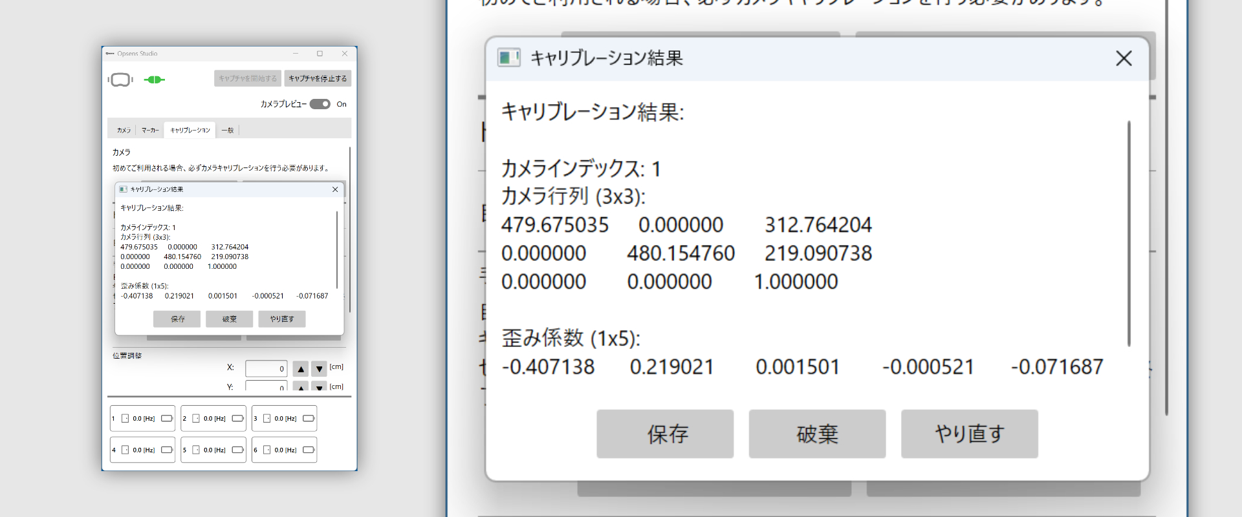Click キャプチャを停止する button
This screenshot has height=517, width=1242.
coord(318,78)
